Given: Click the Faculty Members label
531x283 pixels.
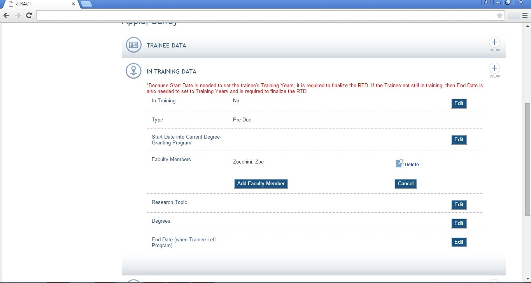Looking at the screenshot, I should coord(171,159).
